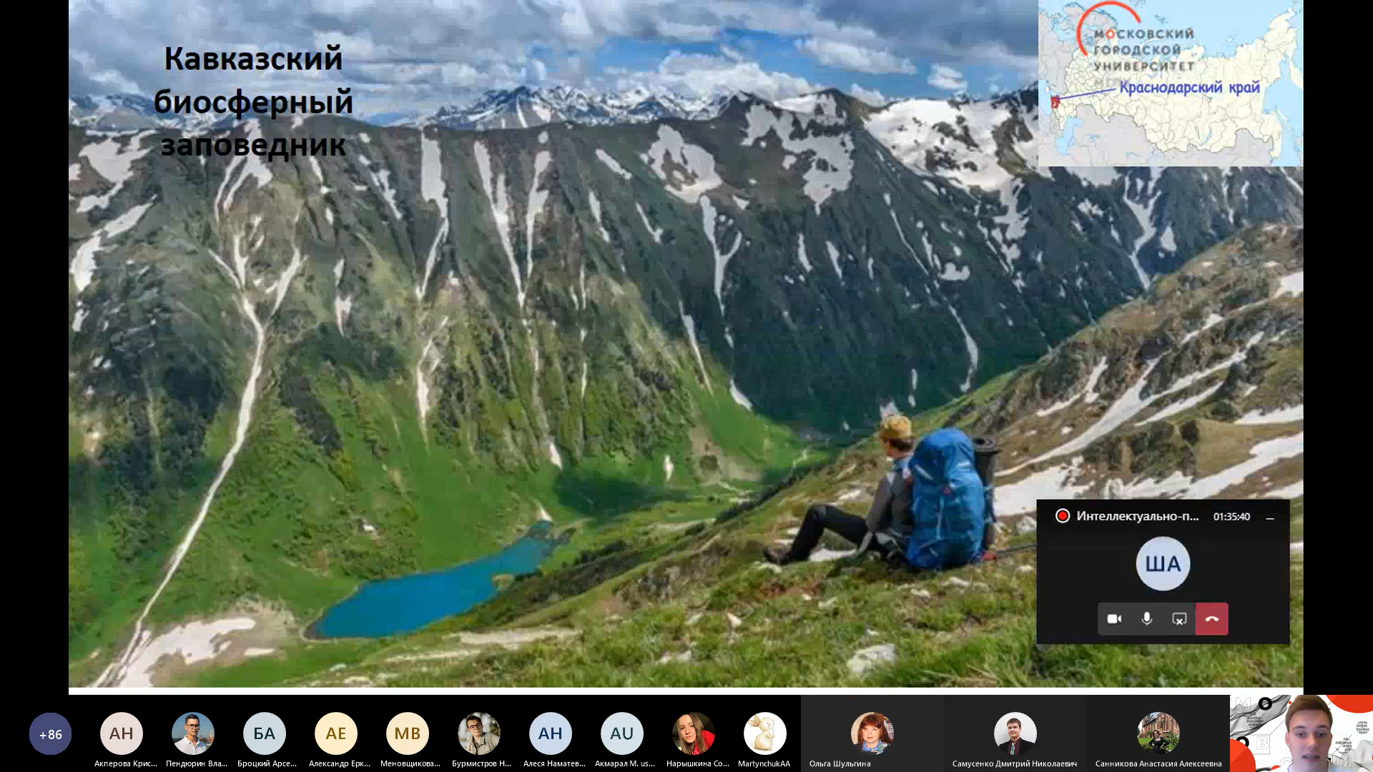Screen dimensions: 1373x772
Task: Click the БА avatar for Броцкий Арсе...
Action: click(x=265, y=733)
